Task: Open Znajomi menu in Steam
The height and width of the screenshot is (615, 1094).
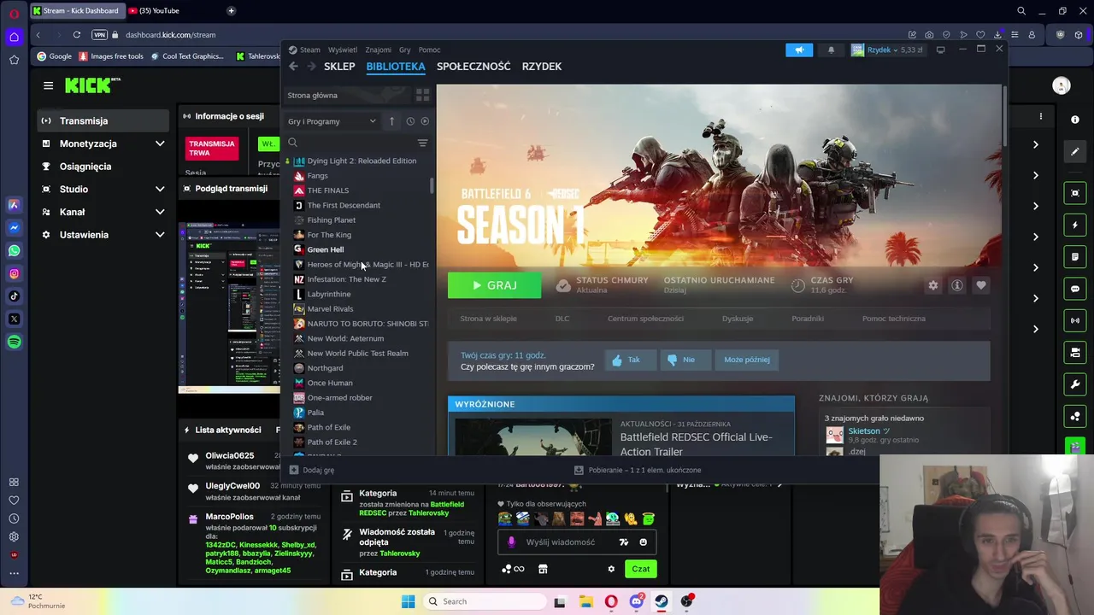Action: pos(378,50)
